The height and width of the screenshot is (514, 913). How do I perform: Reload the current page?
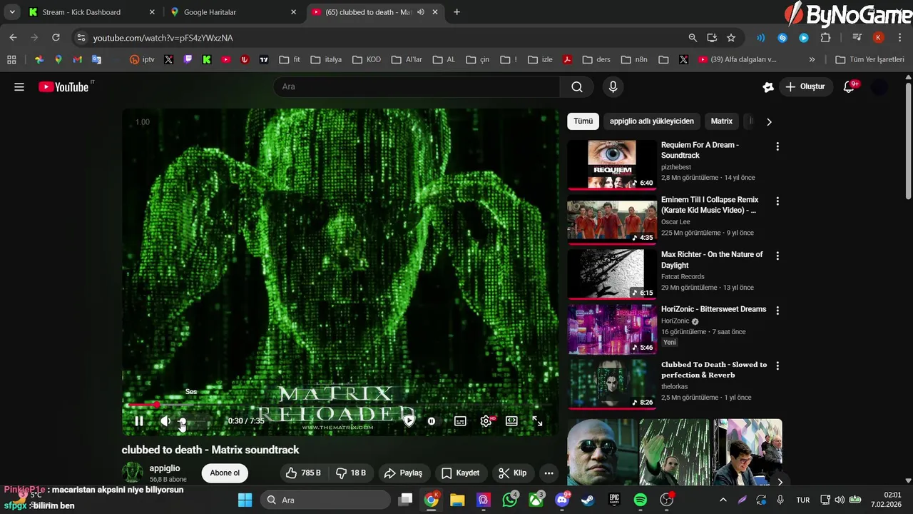56,38
